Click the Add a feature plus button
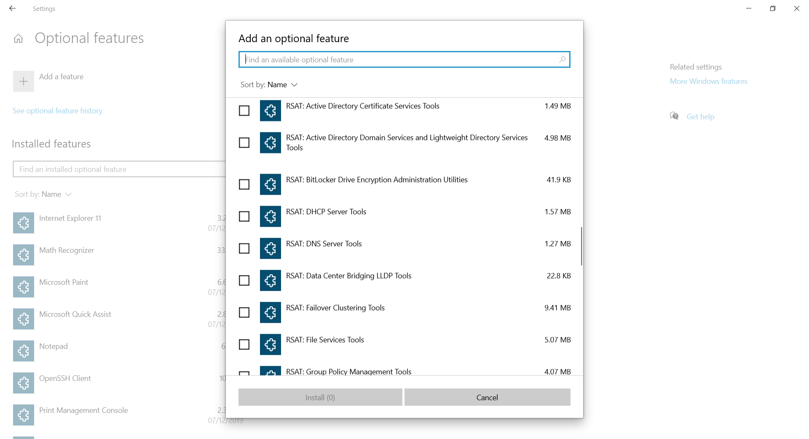The width and height of the screenshot is (809, 439). (x=23, y=81)
